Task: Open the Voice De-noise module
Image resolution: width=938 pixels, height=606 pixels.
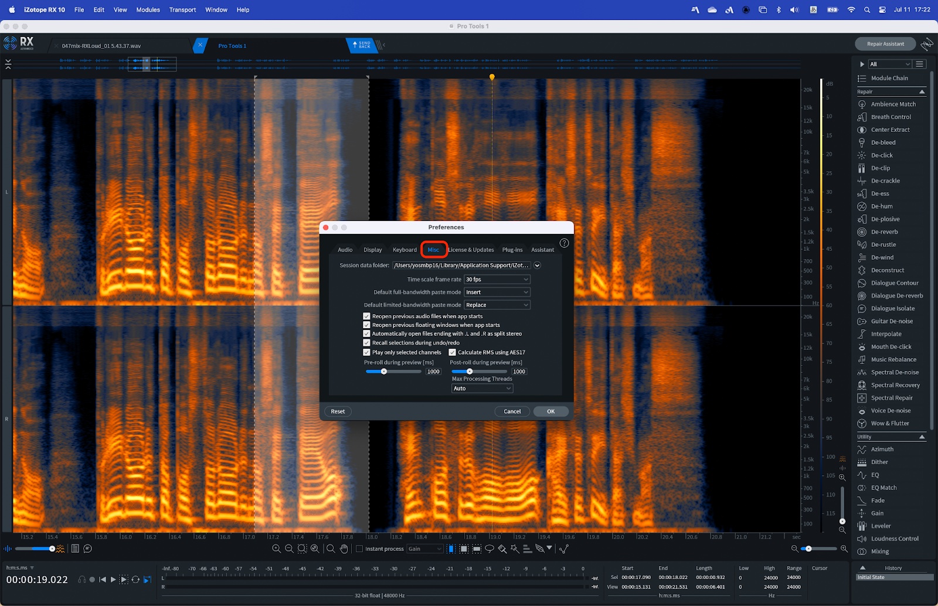Action: coord(891,411)
